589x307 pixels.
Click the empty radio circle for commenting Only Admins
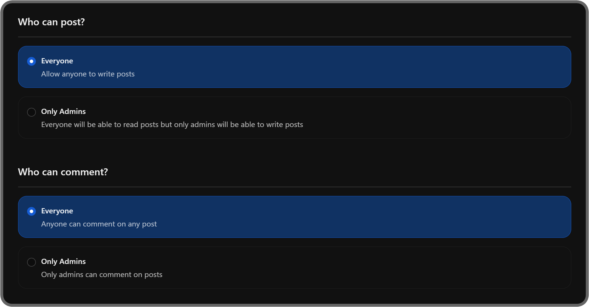(x=31, y=262)
